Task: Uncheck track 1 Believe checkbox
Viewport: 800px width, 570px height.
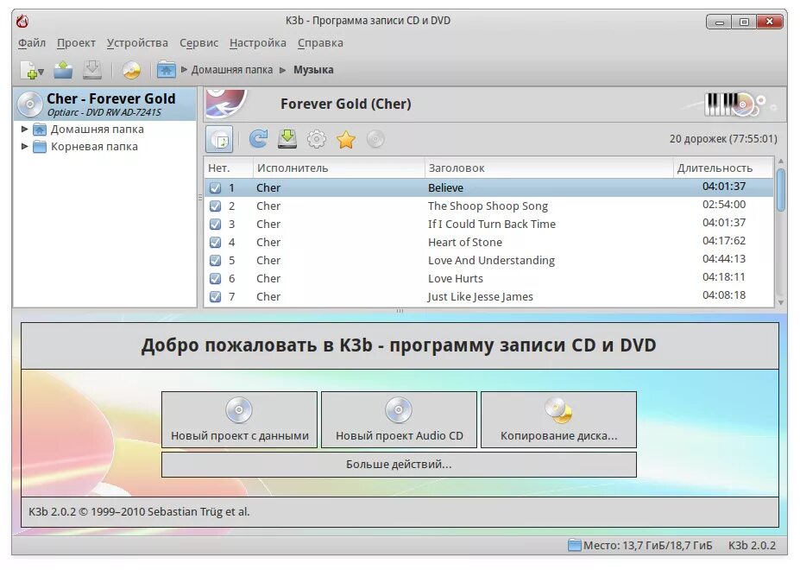Action: click(215, 188)
